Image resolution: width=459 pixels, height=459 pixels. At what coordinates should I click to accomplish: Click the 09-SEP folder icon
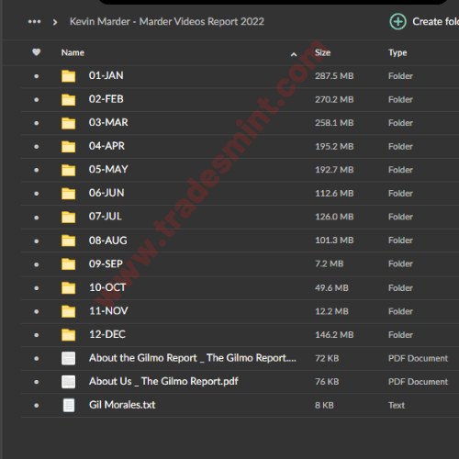(68, 264)
